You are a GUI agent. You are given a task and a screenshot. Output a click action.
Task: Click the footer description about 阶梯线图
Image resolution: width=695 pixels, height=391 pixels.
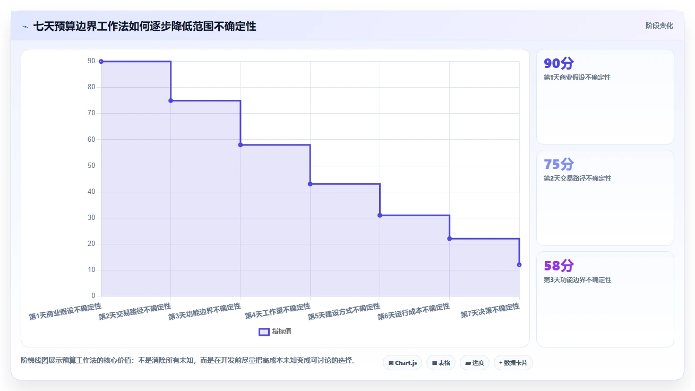(x=188, y=361)
